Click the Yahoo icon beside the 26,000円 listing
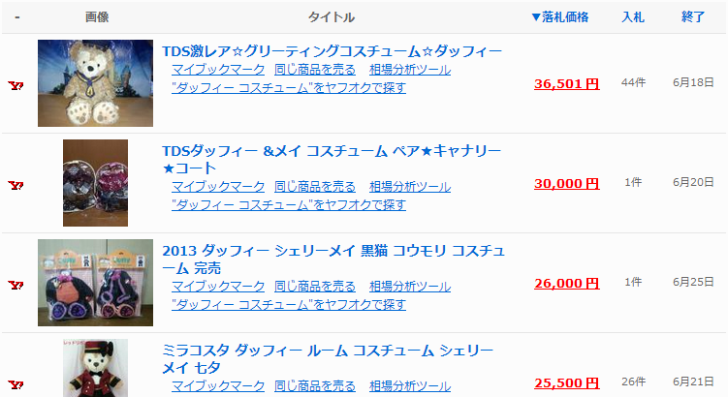Image resolution: width=728 pixels, height=397 pixels. tap(16, 285)
